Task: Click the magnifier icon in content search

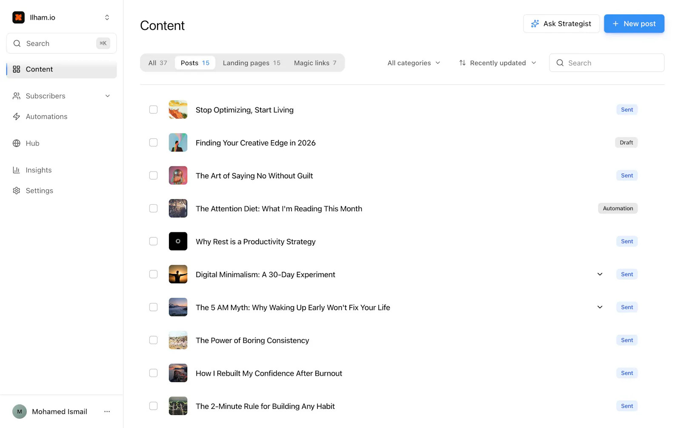Action: [x=560, y=63]
